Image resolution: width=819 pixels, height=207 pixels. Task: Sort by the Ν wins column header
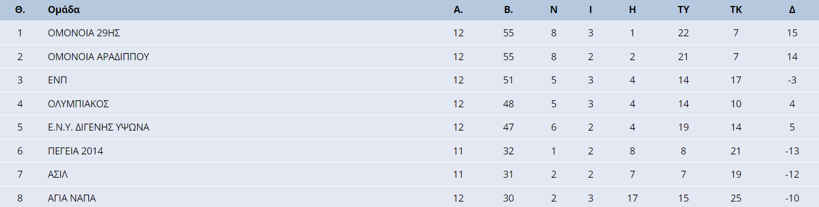coord(554,10)
